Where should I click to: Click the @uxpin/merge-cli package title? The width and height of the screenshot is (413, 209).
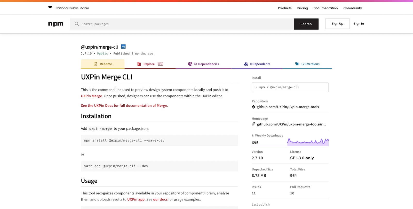pos(99,47)
